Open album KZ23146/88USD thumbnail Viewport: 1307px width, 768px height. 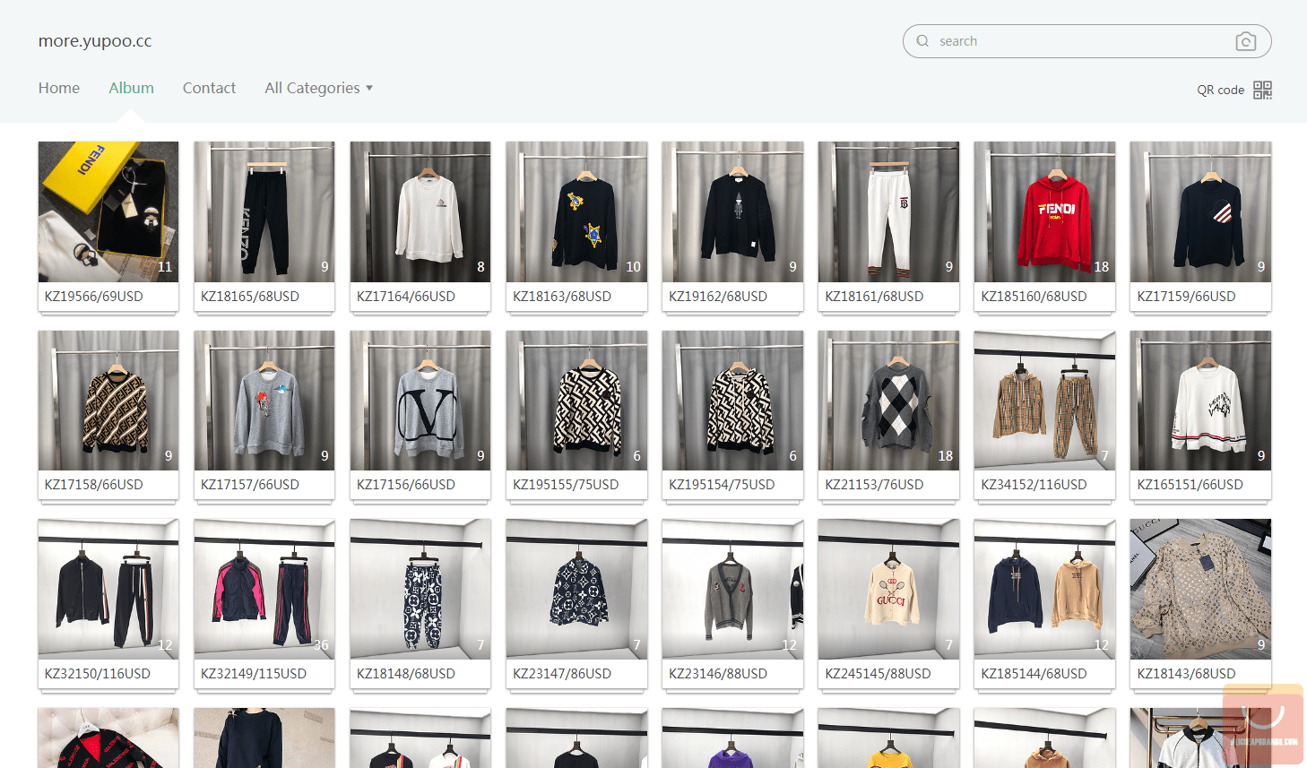732,590
